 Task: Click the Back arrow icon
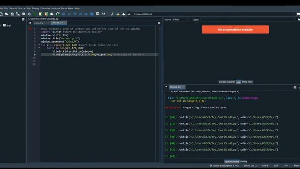coord(124,14)
